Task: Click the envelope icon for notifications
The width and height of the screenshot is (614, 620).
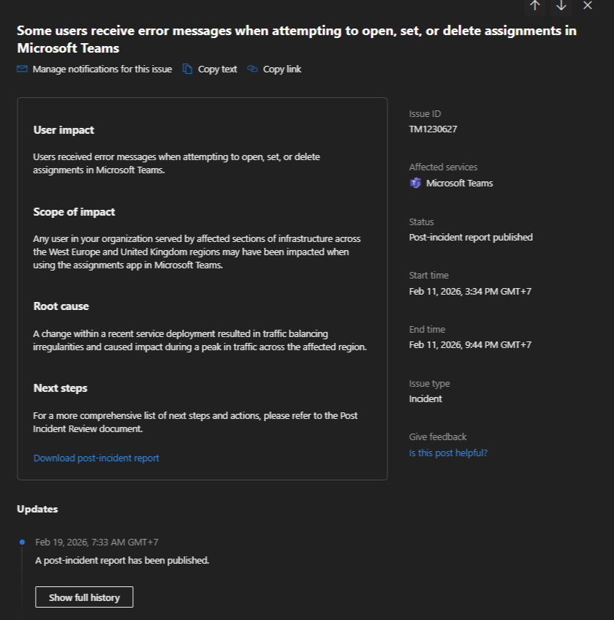Action: (22, 69)
